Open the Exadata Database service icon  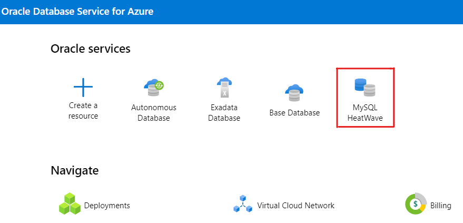tap(224, 88)
